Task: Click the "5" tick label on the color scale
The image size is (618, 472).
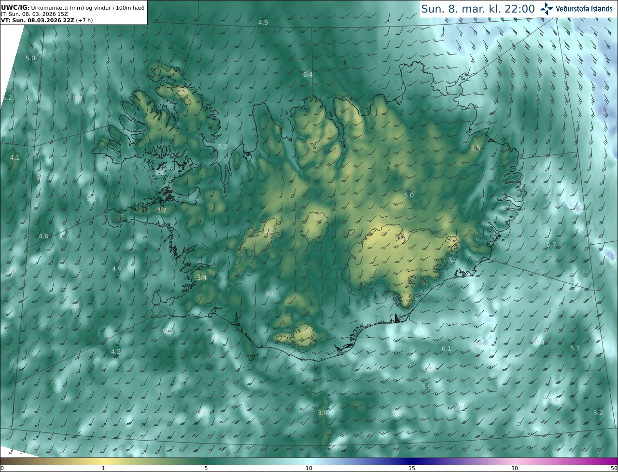Action: click(206, 468)
